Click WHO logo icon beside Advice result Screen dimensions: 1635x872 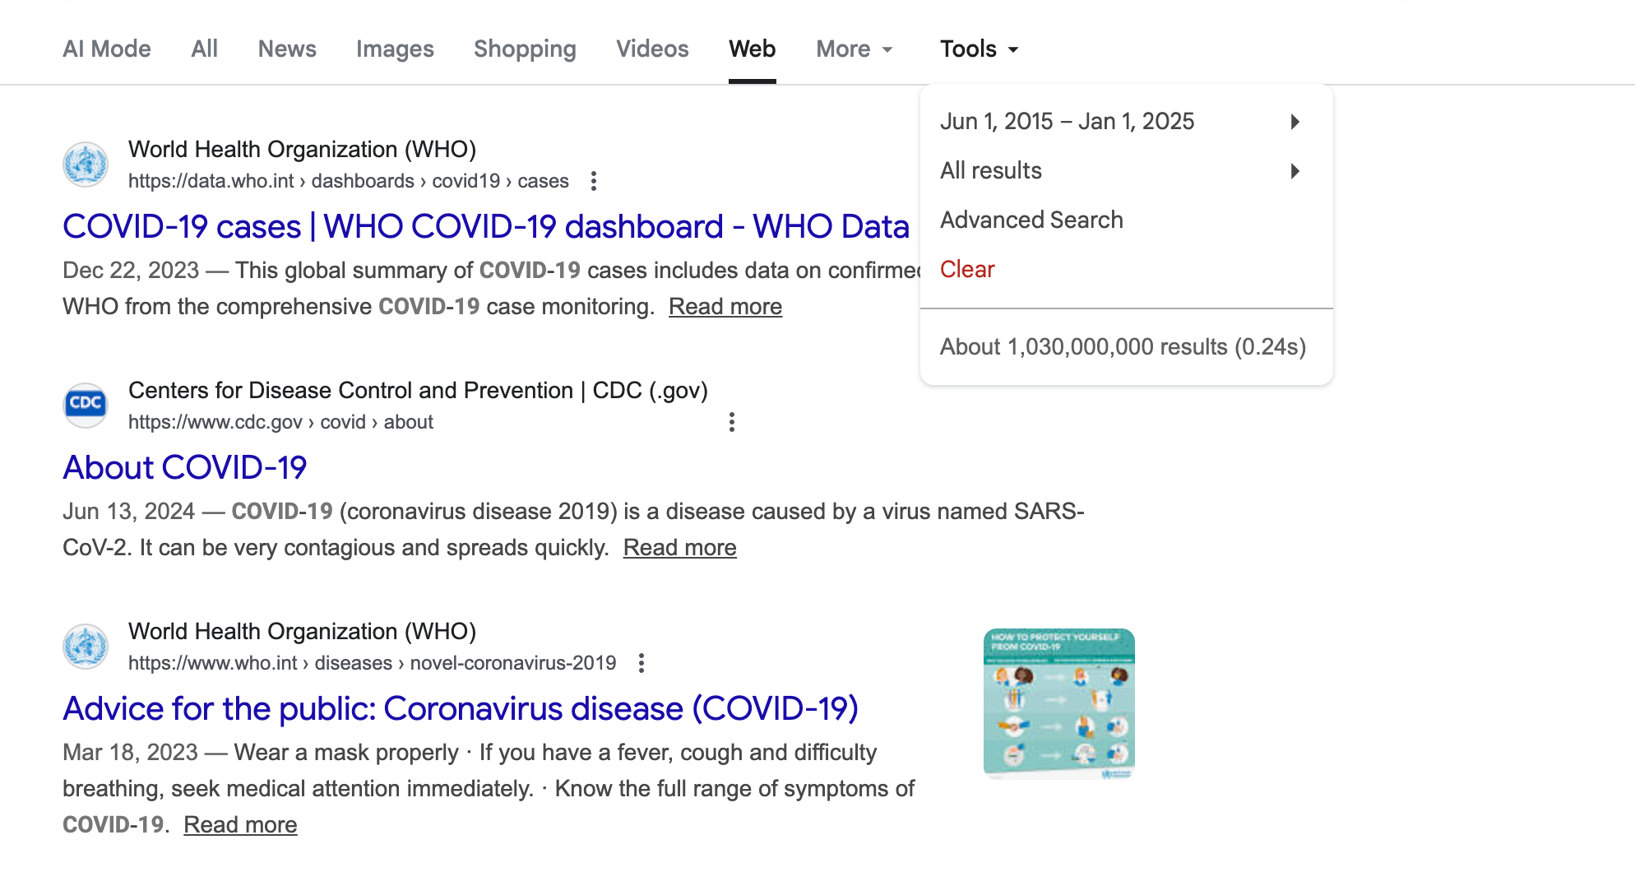[86, 646]
